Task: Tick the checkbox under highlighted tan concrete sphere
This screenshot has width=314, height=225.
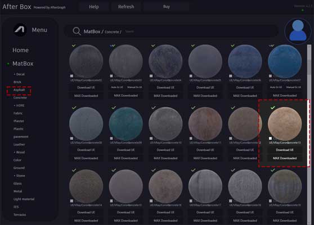Action: tap(270, 139)
